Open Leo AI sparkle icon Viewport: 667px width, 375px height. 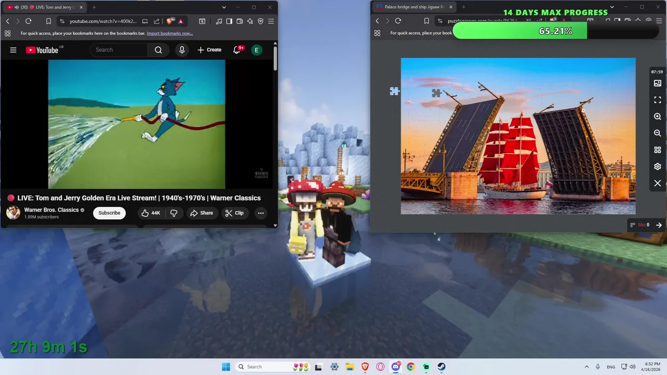click(x=250, y=21)
